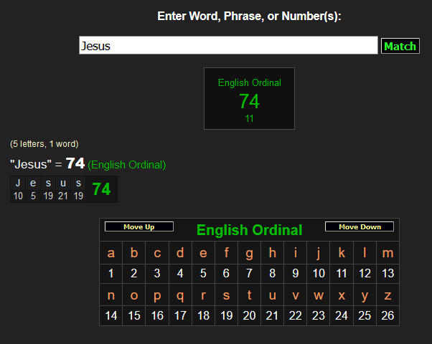432x344 pixels.
Task: Click the letter 'g' in the cipher chart
Action: coord(249,253)
